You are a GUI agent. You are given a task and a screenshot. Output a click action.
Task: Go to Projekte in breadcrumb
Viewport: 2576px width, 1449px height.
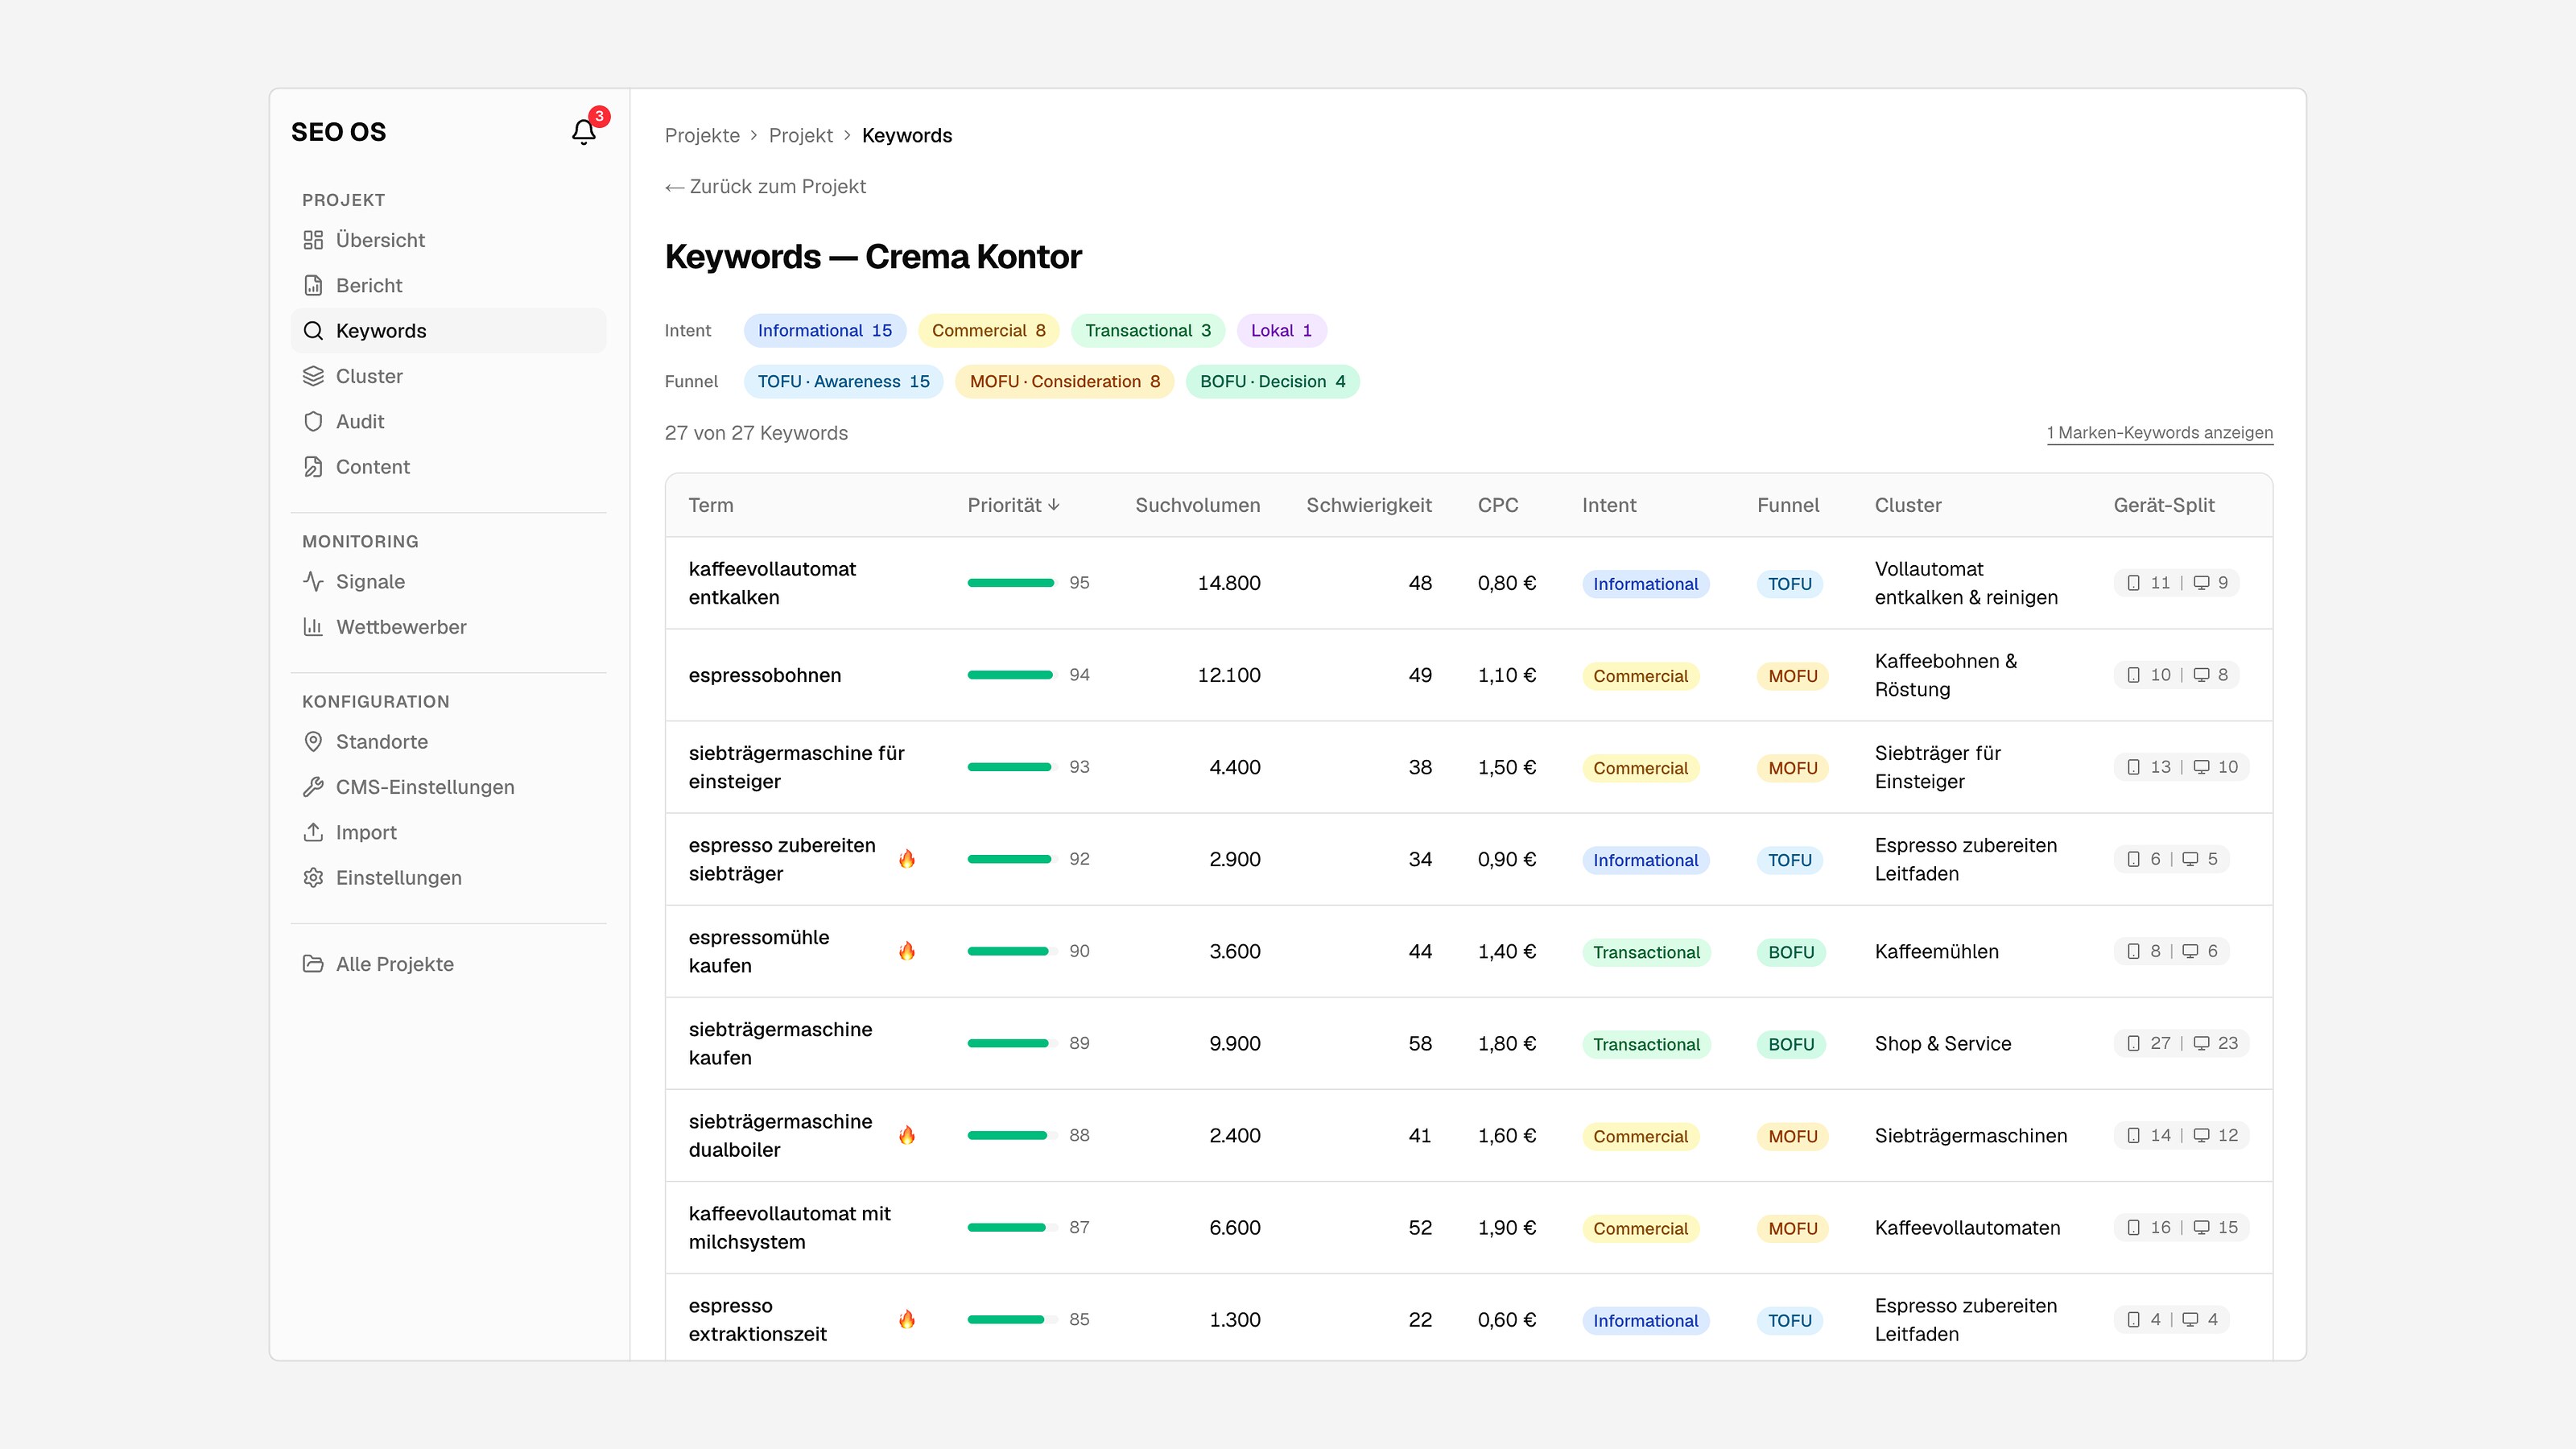pyautogui.click(x=702, y=136)
